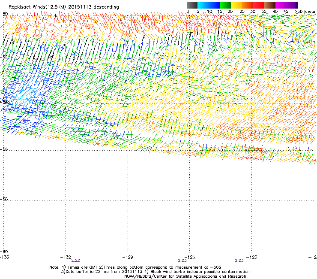This screenshot has width=317, height=279.
Task: Pick the orange 25-30 knots legend swatch
Action: pyautogui.click(x=248, y=5)
